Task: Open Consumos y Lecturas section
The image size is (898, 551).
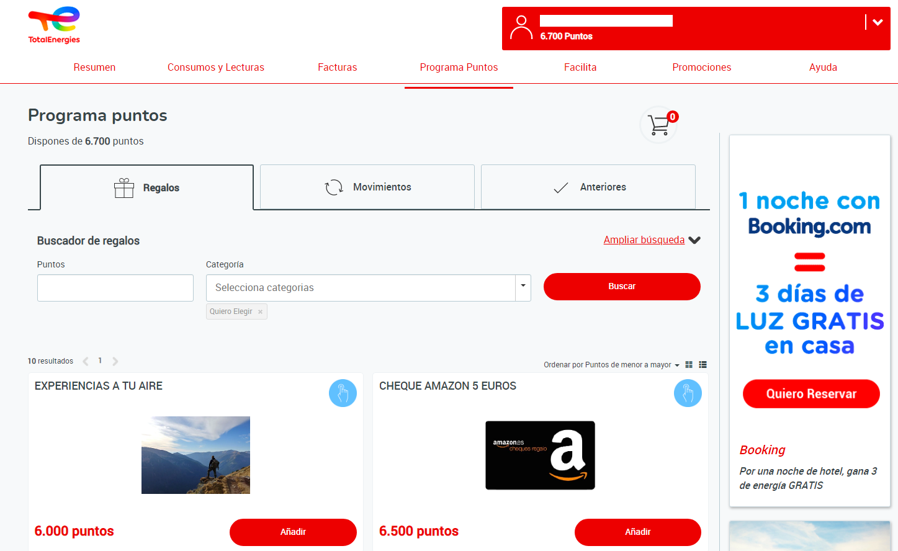Action: point(216,67)
